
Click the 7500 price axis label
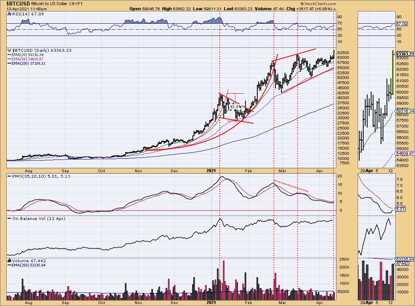[x=343, y=163]
